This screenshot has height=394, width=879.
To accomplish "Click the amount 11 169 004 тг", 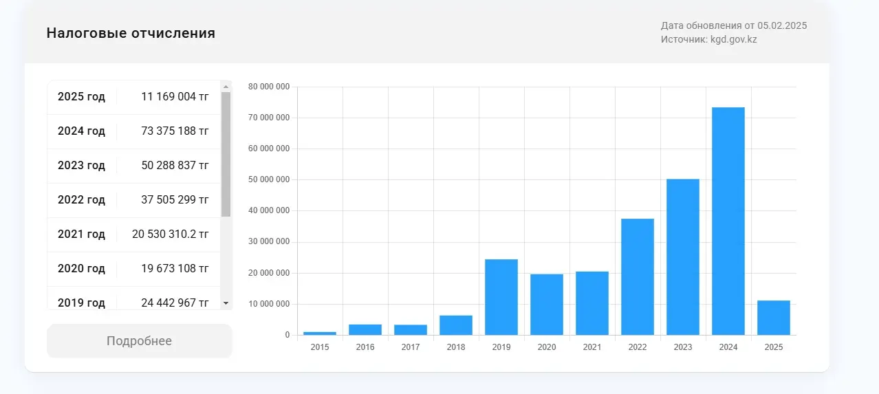I will (x=175, y=97).
